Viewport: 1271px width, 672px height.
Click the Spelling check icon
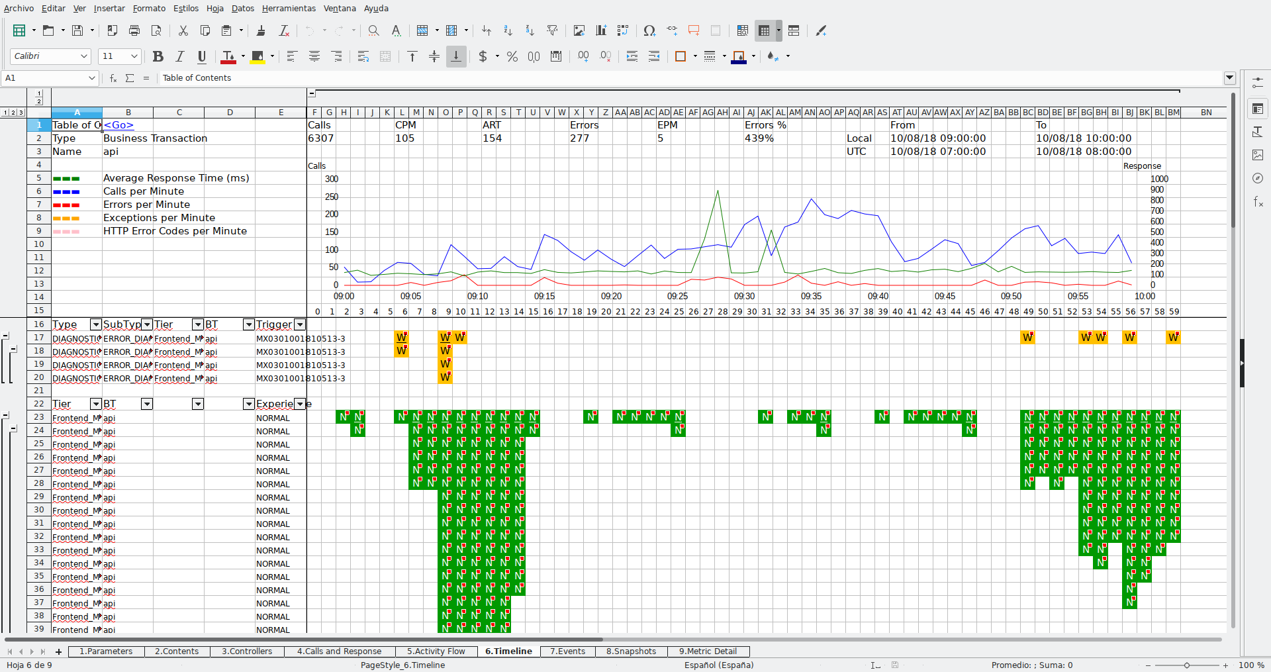[x=396, y=30]
